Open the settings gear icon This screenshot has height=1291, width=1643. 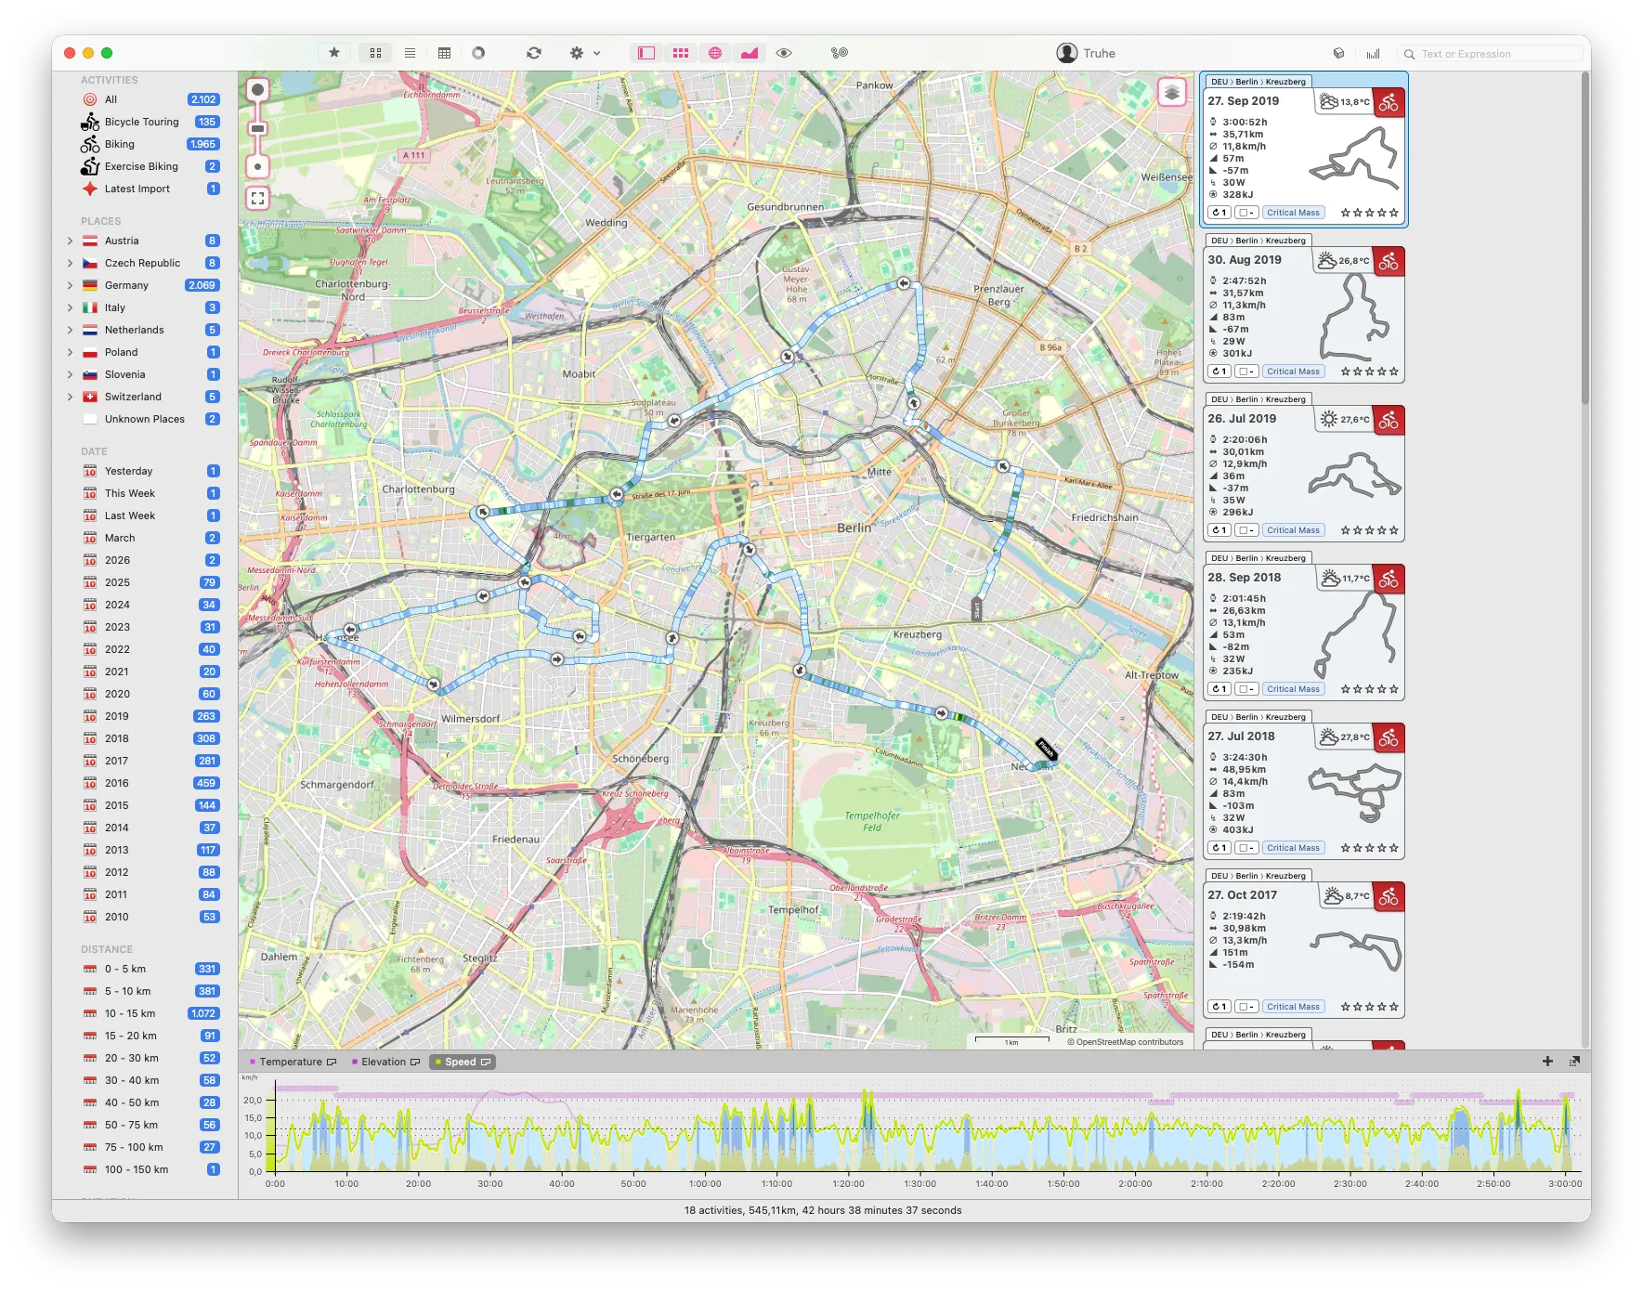coord(576,53)
